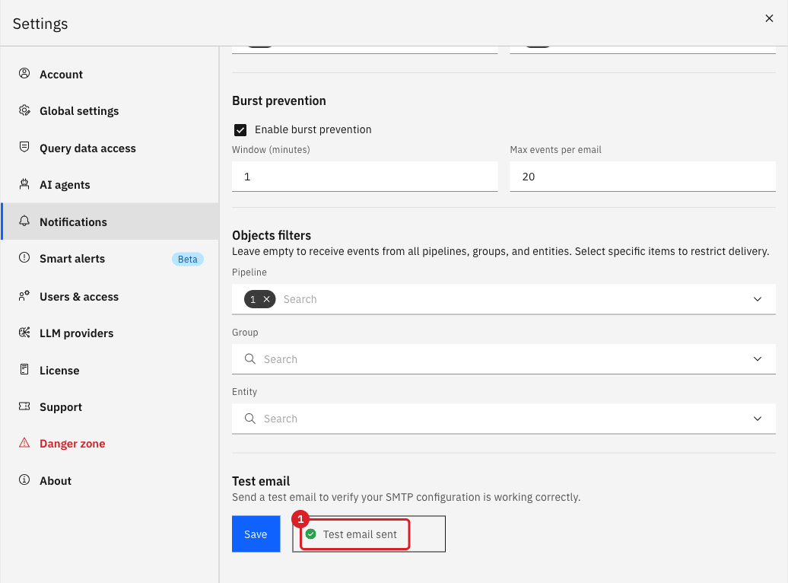Click the Users & access people icon

pyautogui.click(x=24, y=296)
